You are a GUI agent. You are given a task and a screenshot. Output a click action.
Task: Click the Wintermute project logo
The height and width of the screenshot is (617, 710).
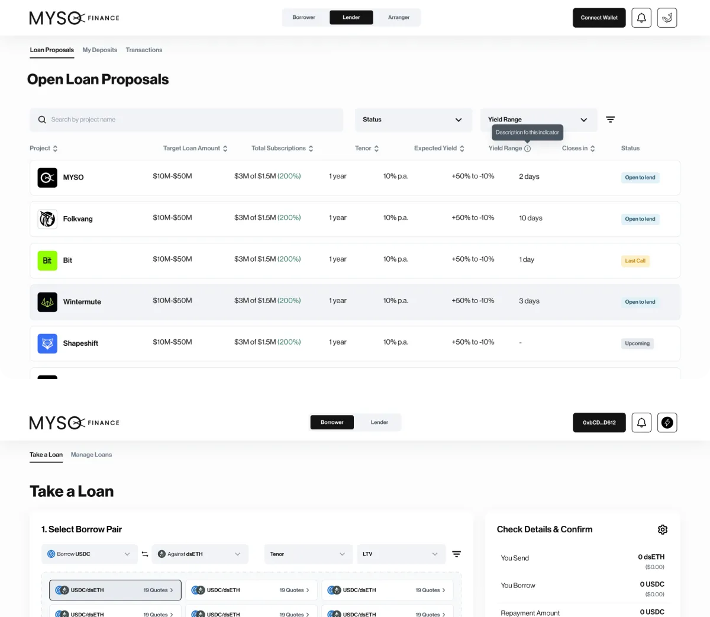(x=47, y=302)
